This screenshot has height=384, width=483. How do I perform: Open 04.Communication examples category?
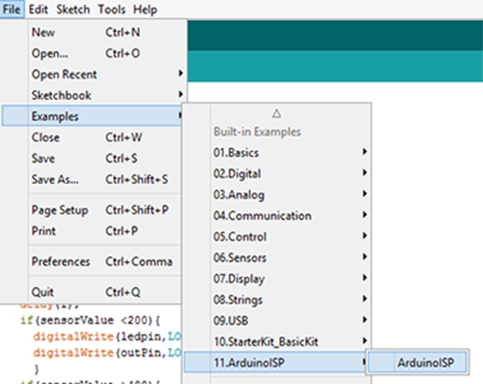pos(262,216)
